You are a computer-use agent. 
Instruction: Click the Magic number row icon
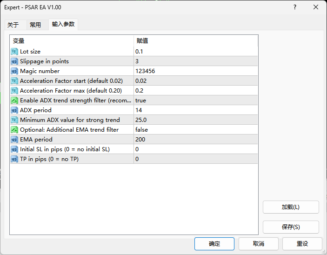pos(14,71)
